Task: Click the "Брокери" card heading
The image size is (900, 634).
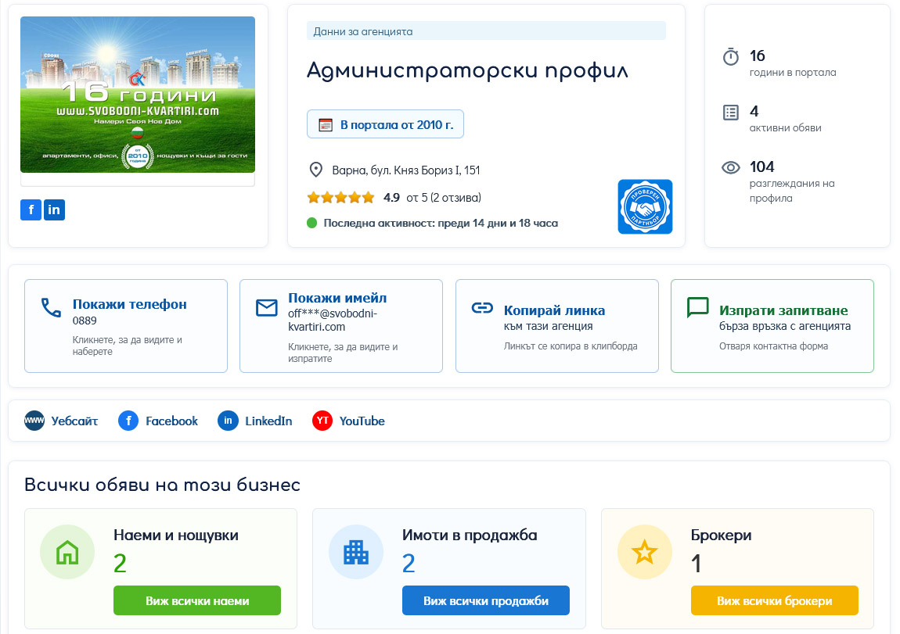Action: coord(721,535)
